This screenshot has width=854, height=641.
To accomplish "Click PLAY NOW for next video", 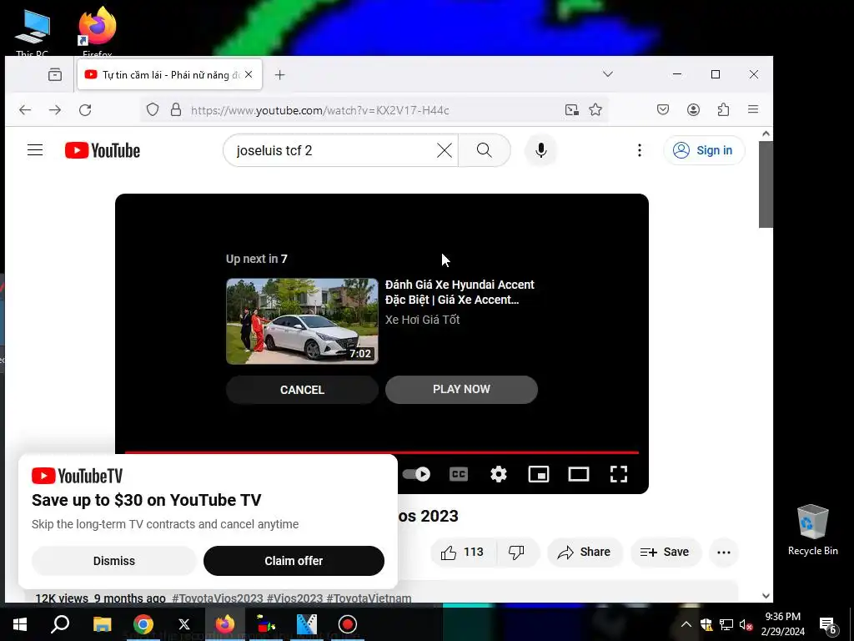I will 461,389.
